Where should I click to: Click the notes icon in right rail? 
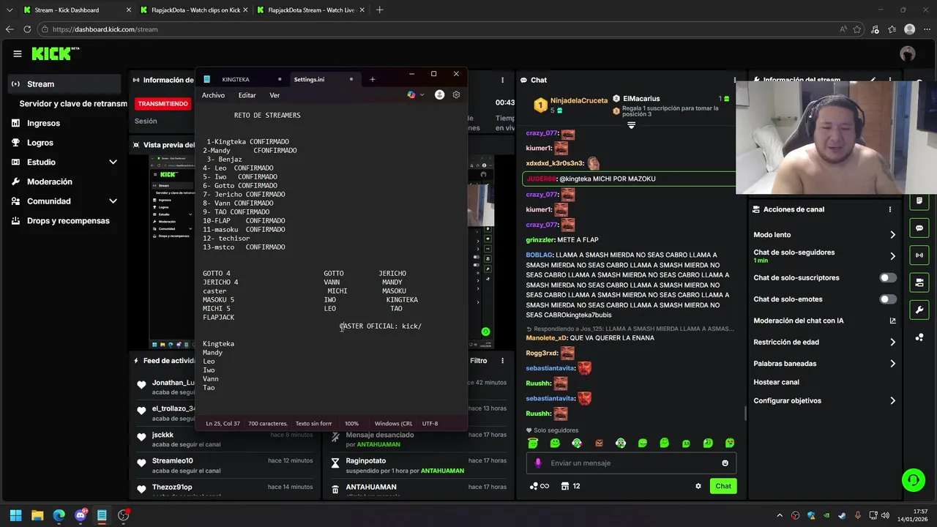coord(919,201)
